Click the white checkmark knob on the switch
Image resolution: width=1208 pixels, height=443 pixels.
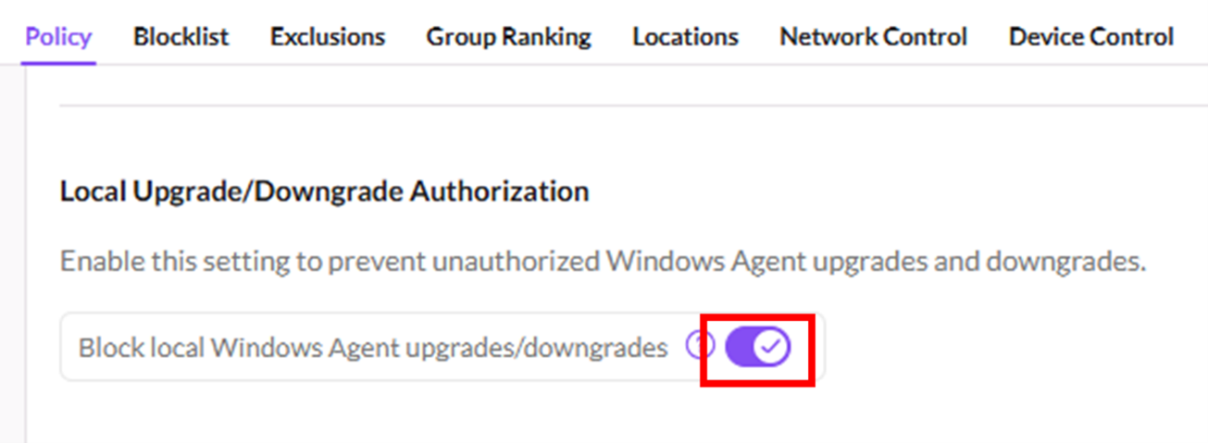tap(771, 348)
